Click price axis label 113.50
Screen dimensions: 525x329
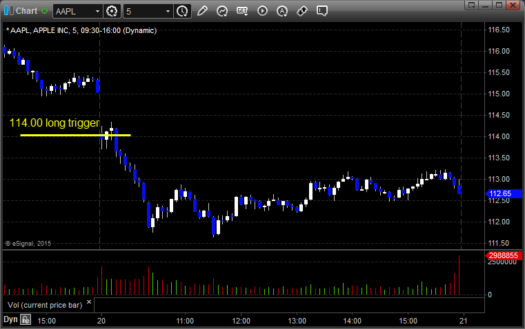(499, 158)
